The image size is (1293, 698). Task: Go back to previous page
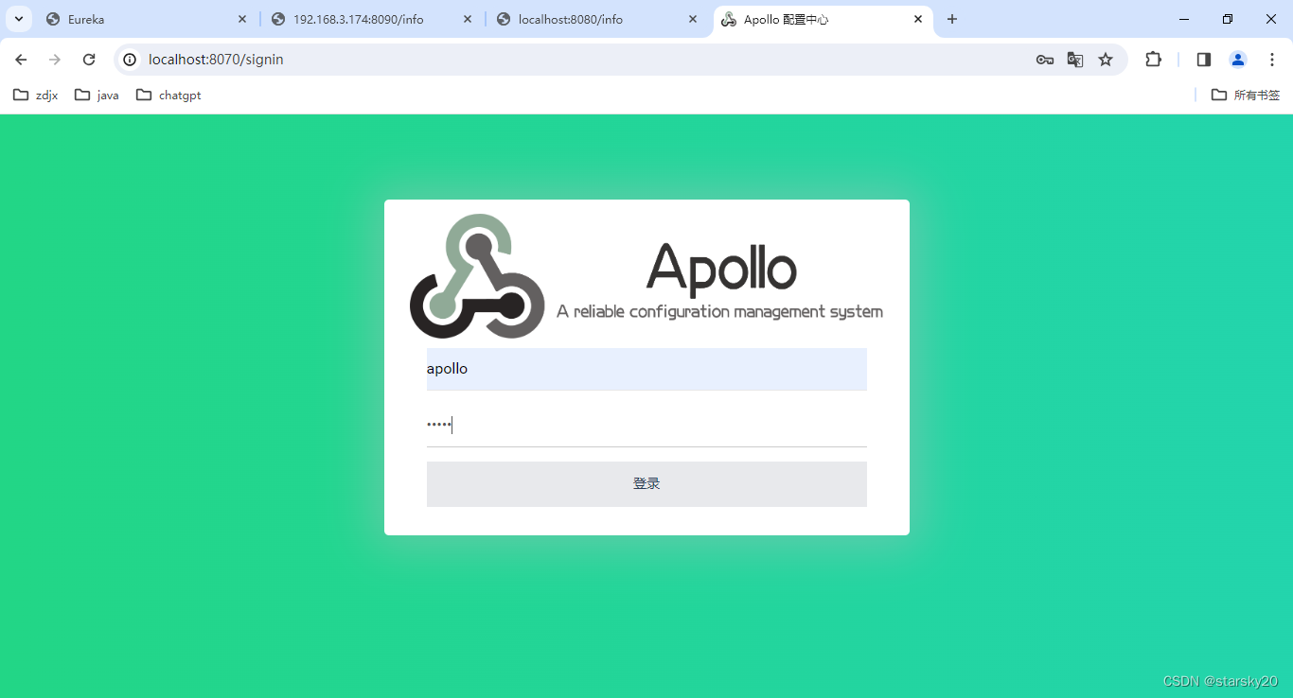[x=21, y=60]
